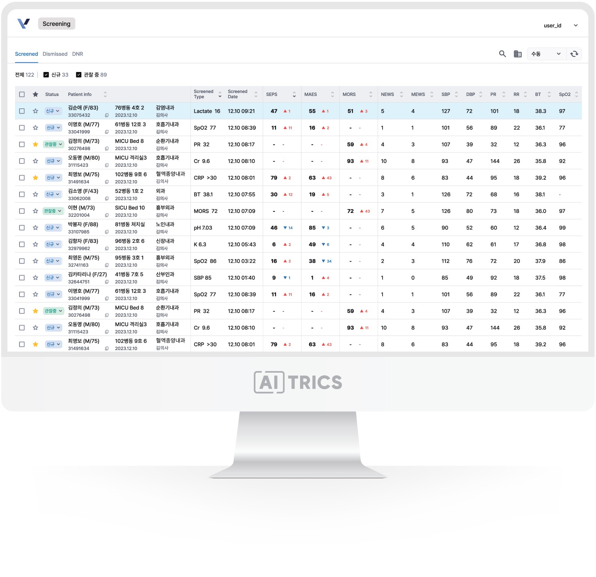This screenshot has height=577, width=596.
Task: Click the search magnifier icon
Action: tap(502, 54)
